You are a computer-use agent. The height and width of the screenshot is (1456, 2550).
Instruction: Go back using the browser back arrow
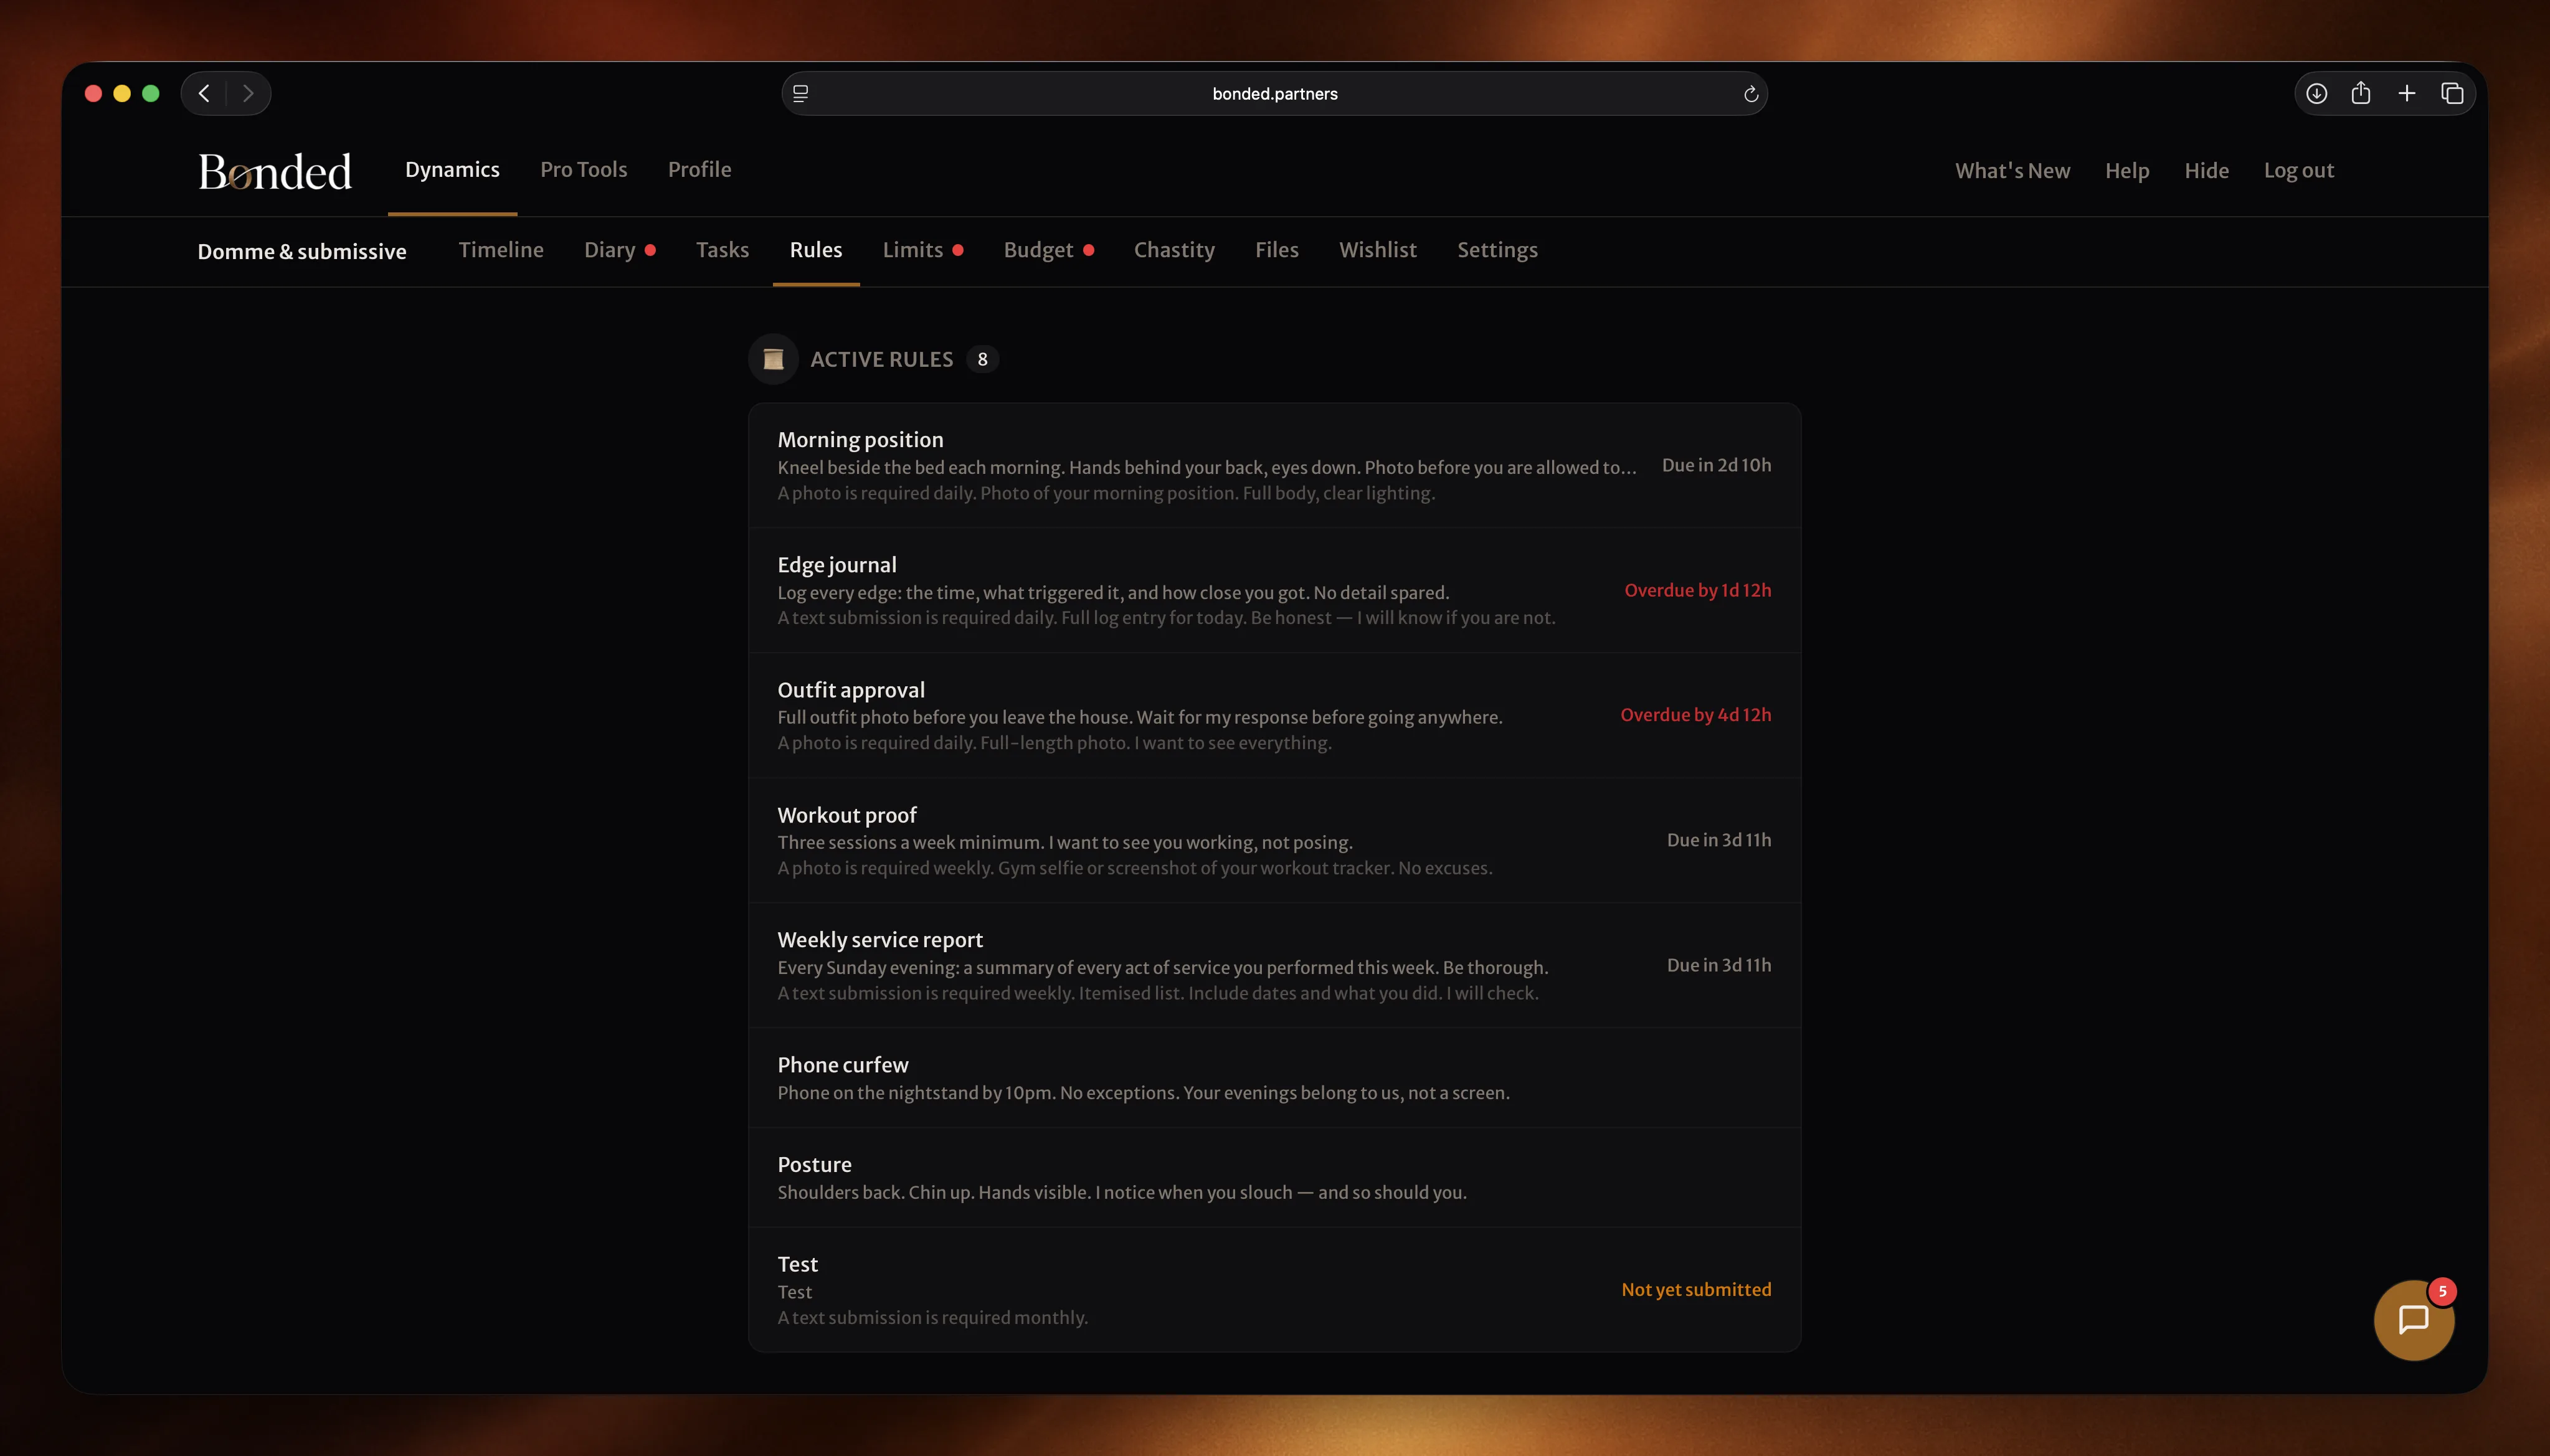tap(204, 93)
